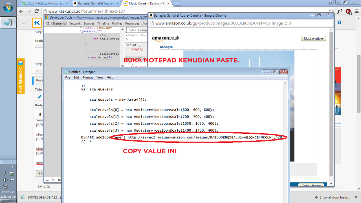This screenshot has width=361, height=203.
Task: Bookmark the page with the star icon
Action: click(331, 11)
